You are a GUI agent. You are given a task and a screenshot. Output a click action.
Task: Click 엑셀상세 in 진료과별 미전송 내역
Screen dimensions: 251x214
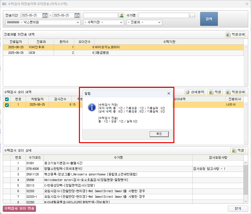235,35
